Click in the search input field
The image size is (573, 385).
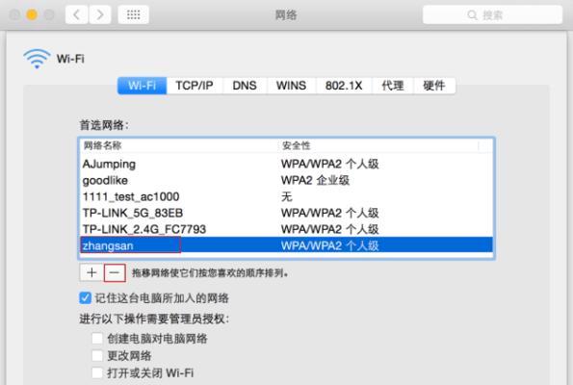pyautogui.click(x=492, y=15)
